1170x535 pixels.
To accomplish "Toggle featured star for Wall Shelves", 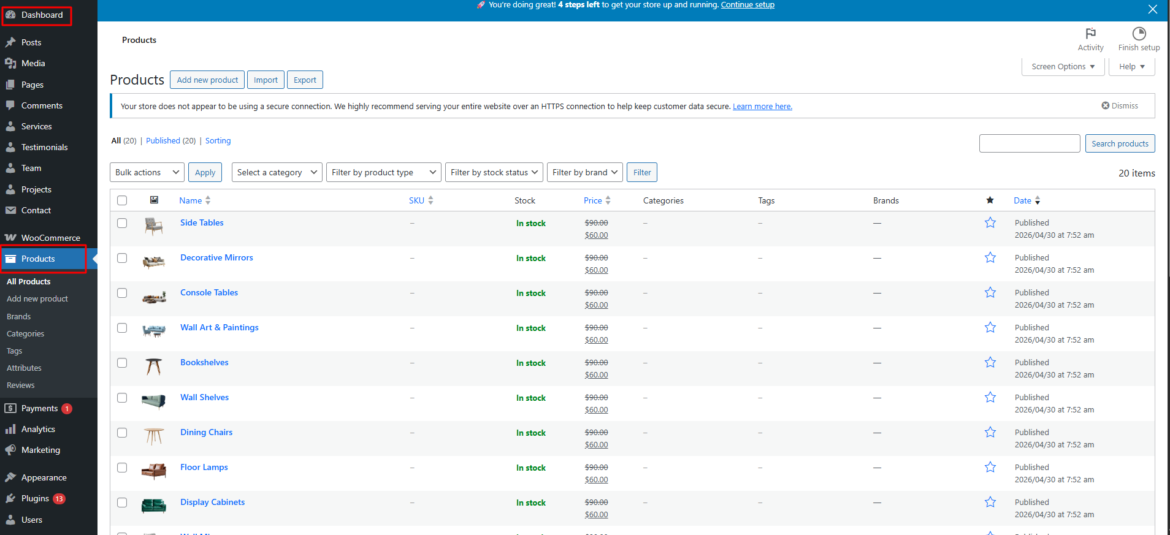I will 990,397.
